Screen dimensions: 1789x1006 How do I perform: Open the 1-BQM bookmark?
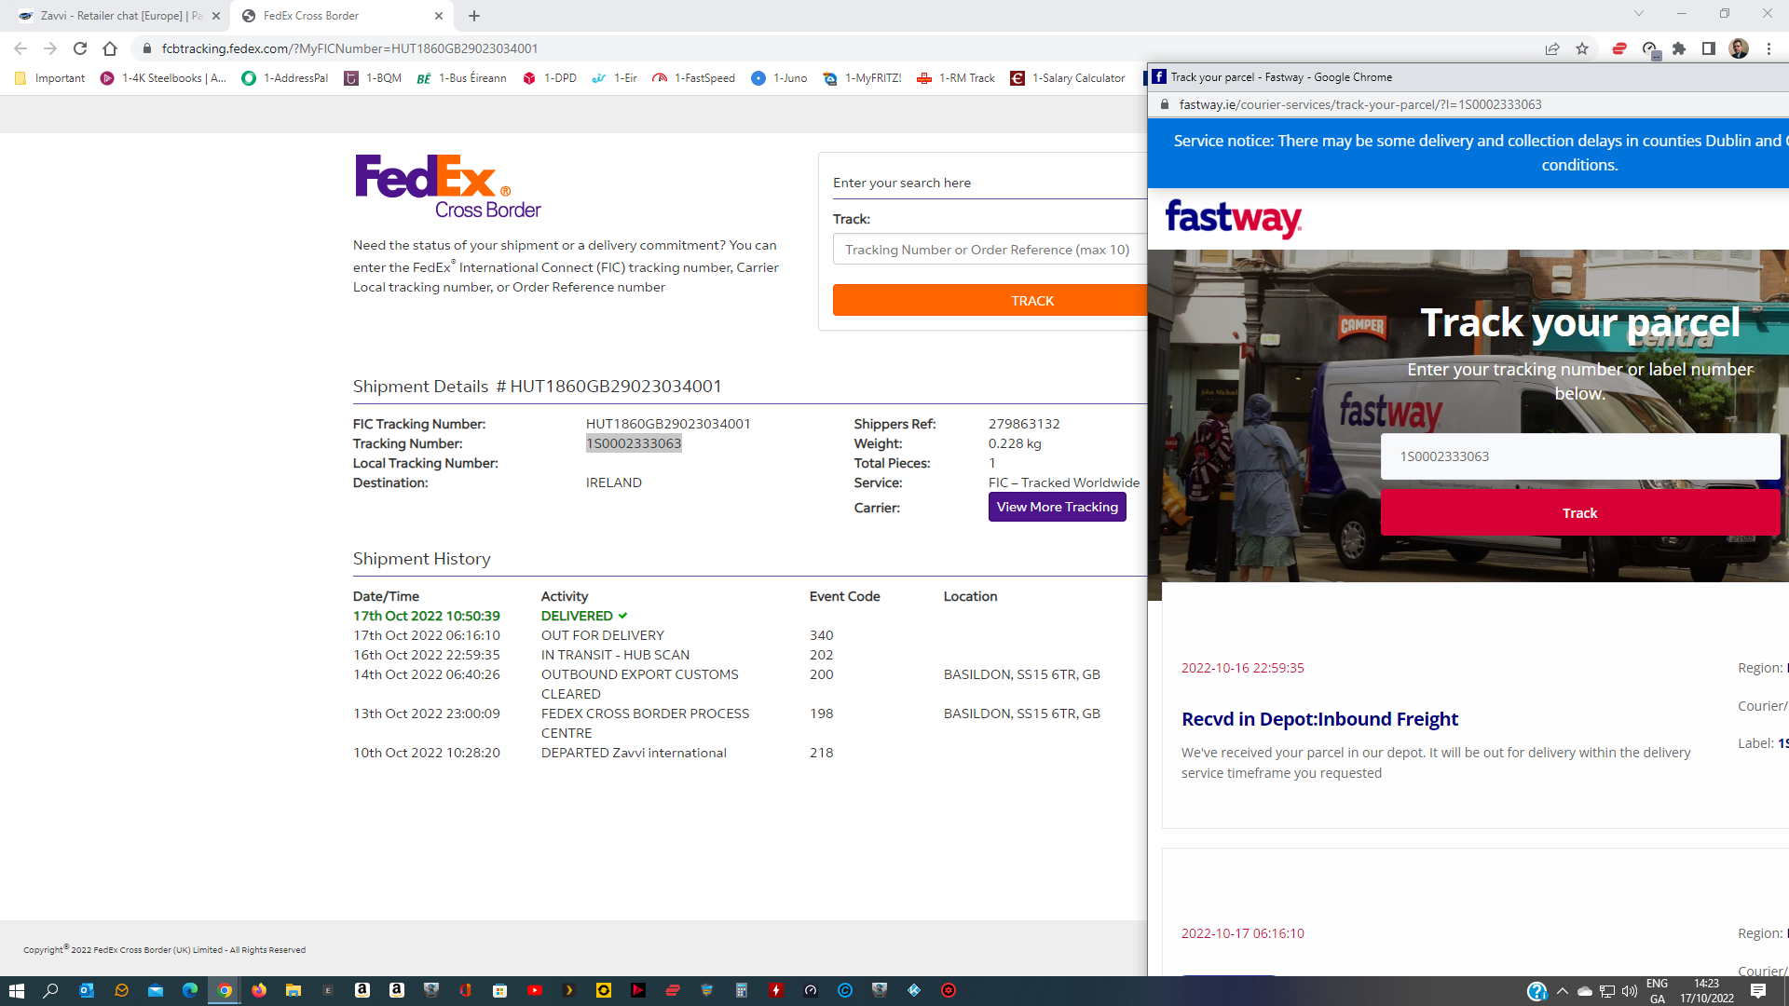click(373, 78)
